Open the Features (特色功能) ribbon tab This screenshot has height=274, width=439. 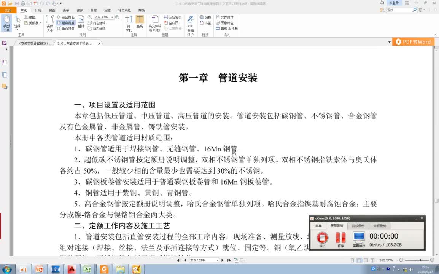[124, 10]
